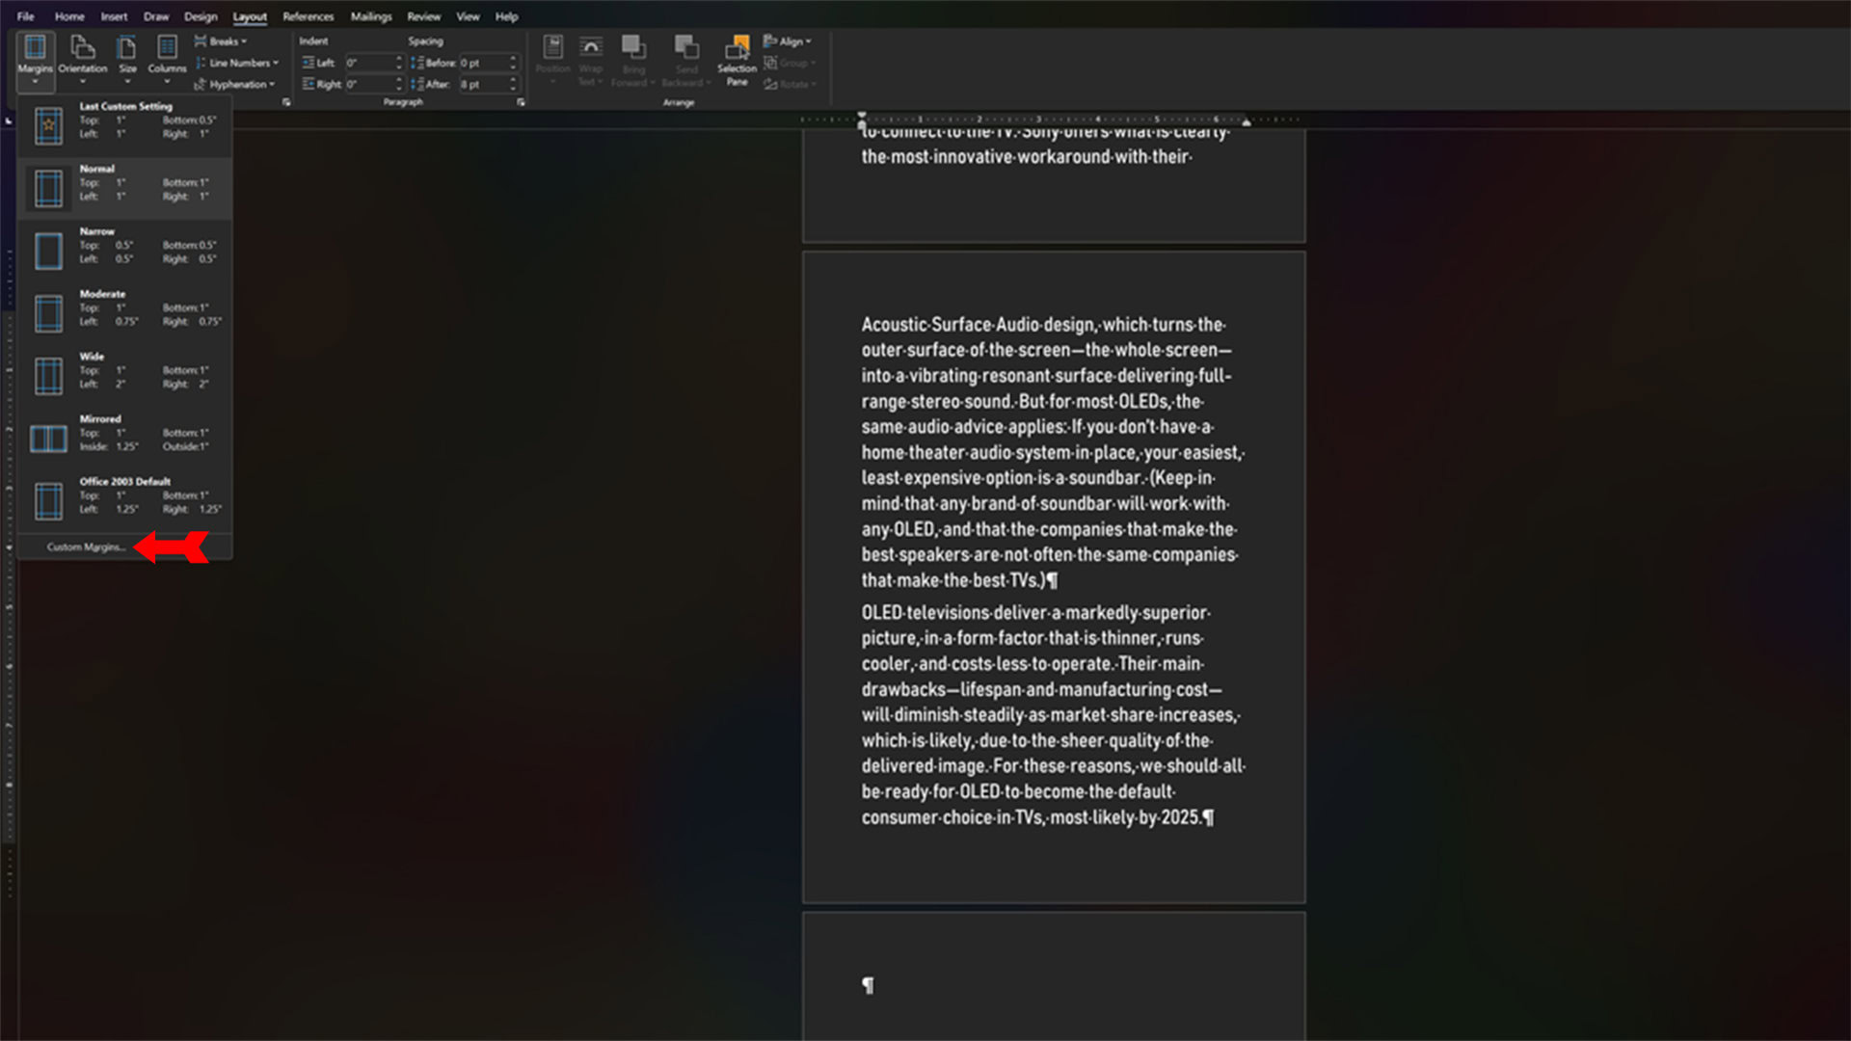Click the Spacing After value field
Screen dimensions: 1851x1041
pos(482,85)
